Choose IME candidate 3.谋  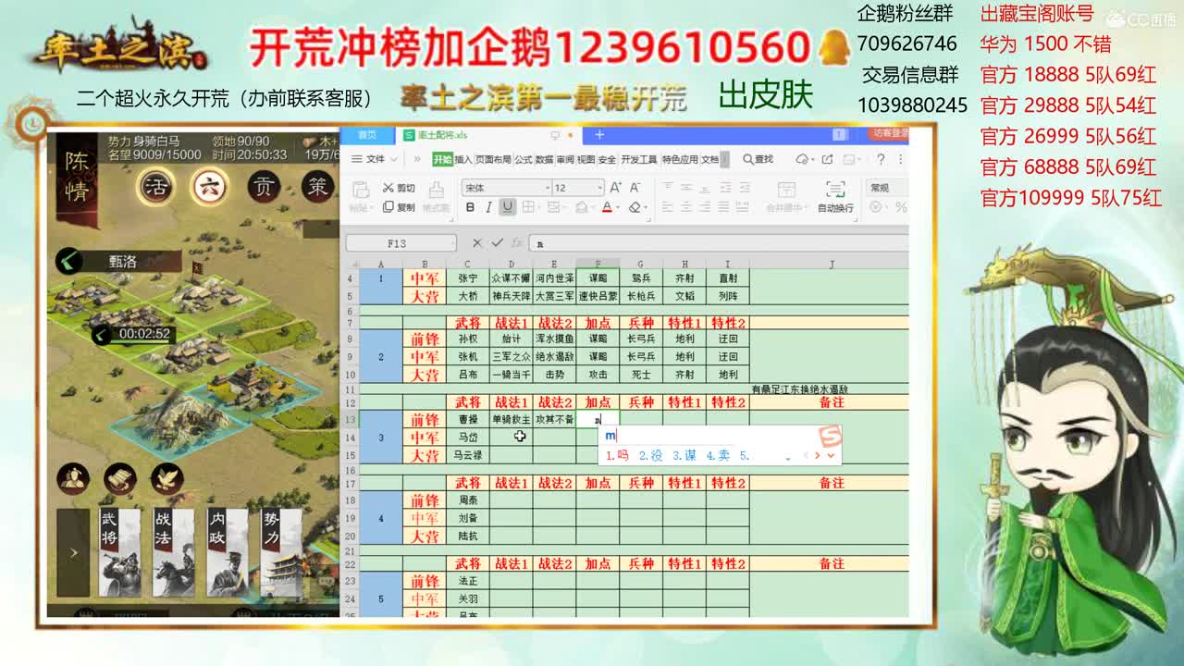(684, 455)
